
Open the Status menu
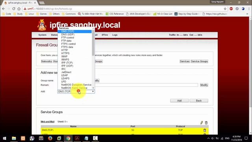54,35
